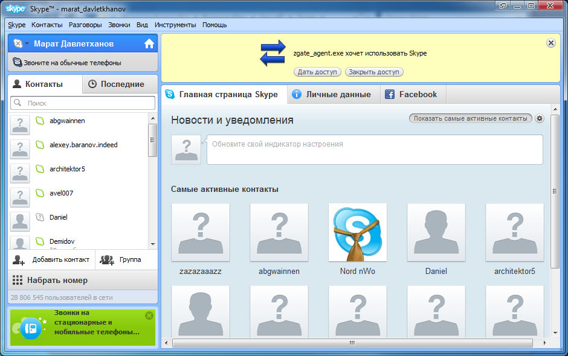568x356 pixels.
Task: Select contact alexey.baranov.indeed
Action: point(78,149)
